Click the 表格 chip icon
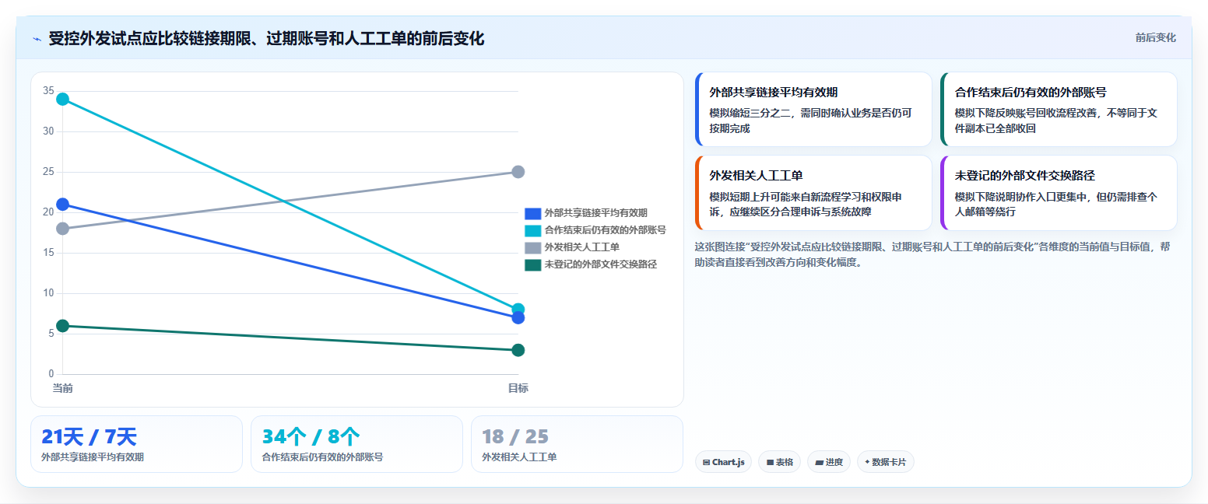The image size is (1208, 504). [770, 462]
